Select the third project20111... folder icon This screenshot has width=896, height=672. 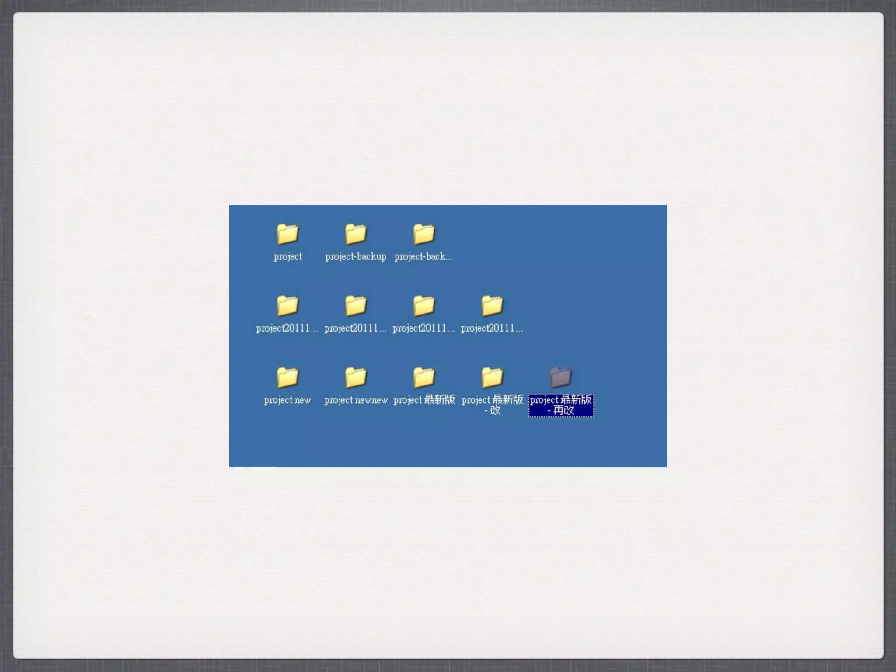[423, 305]
